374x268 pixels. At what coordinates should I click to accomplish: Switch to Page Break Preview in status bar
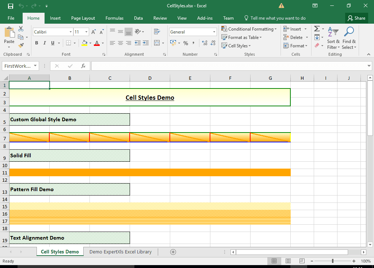(302, 261)
